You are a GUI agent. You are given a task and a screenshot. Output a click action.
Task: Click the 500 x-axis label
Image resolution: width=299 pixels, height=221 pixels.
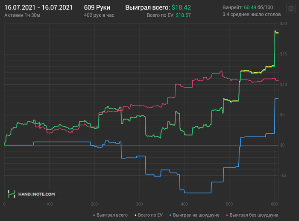[x=229, y=204]
